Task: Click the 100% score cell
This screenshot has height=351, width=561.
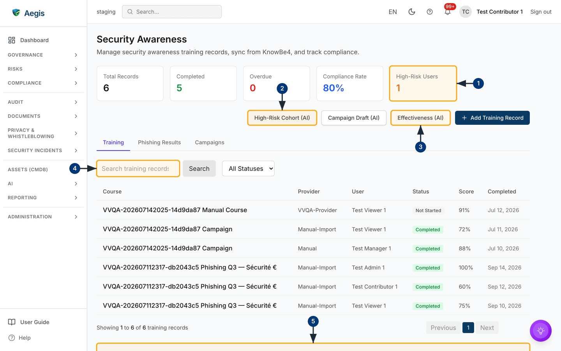Action: 466,268
